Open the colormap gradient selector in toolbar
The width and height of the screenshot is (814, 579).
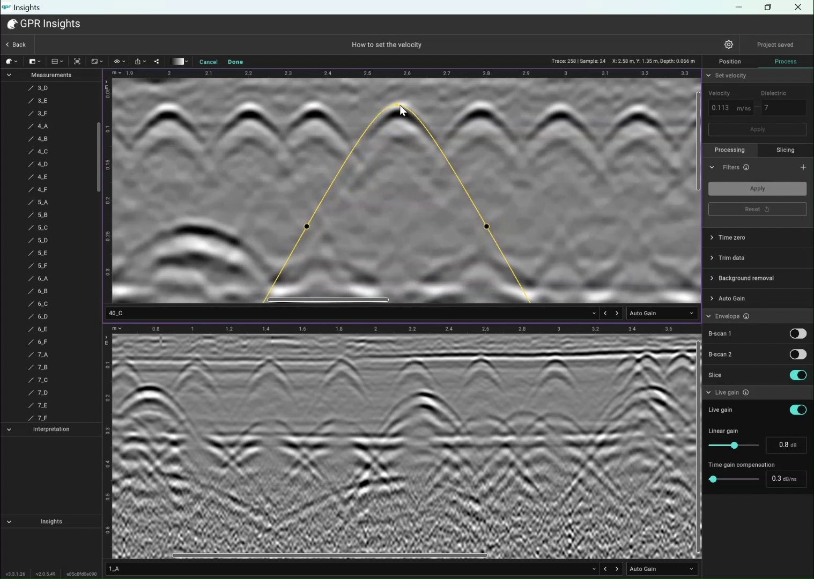[x=179, y=61]
